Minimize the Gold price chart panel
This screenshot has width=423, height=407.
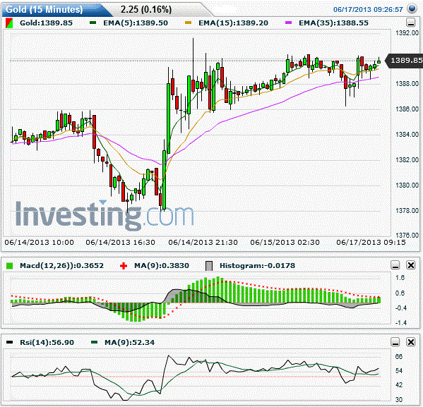(x=410, y=23)
